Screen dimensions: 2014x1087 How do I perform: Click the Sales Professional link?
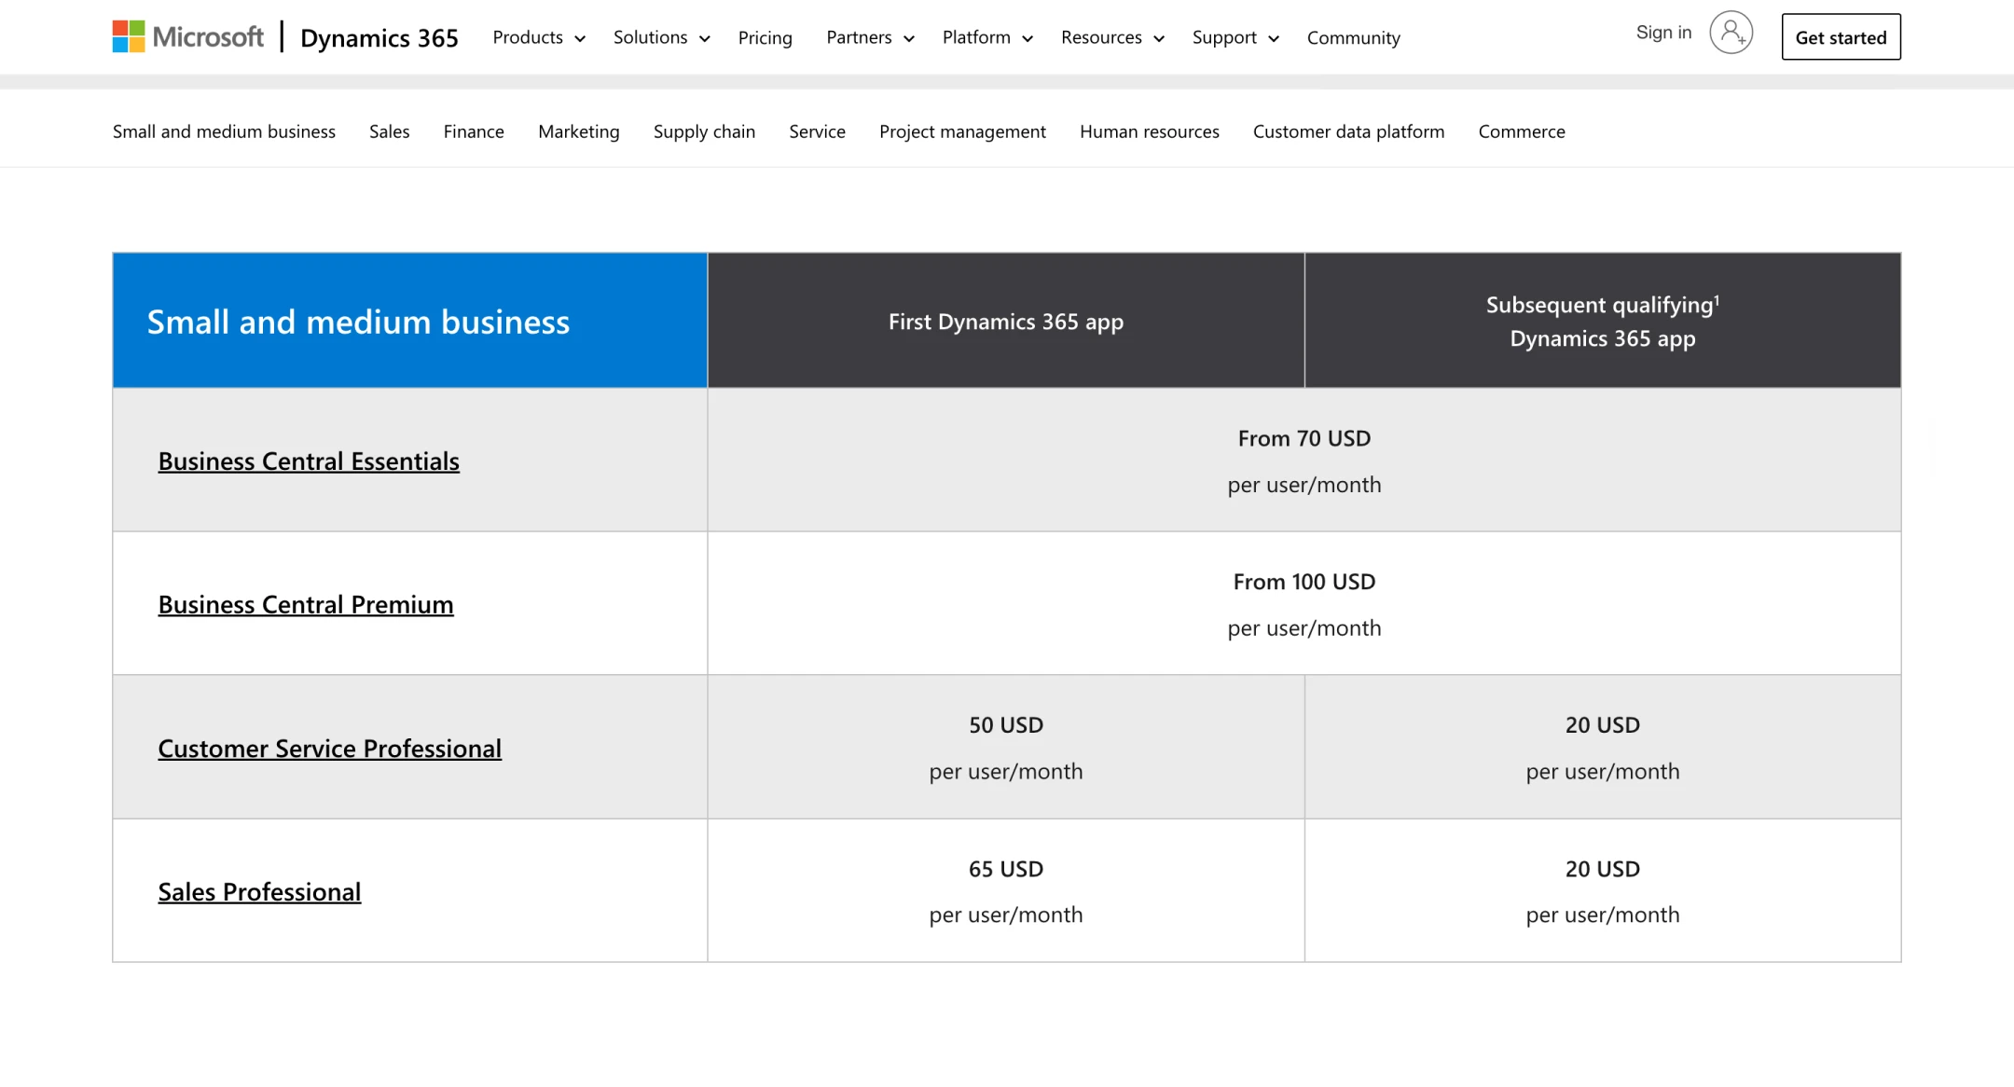259,891
